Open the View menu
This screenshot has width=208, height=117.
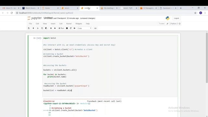45,24
